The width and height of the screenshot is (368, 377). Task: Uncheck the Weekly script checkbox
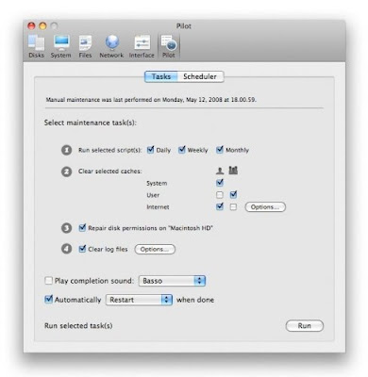[x=182, y=150]
